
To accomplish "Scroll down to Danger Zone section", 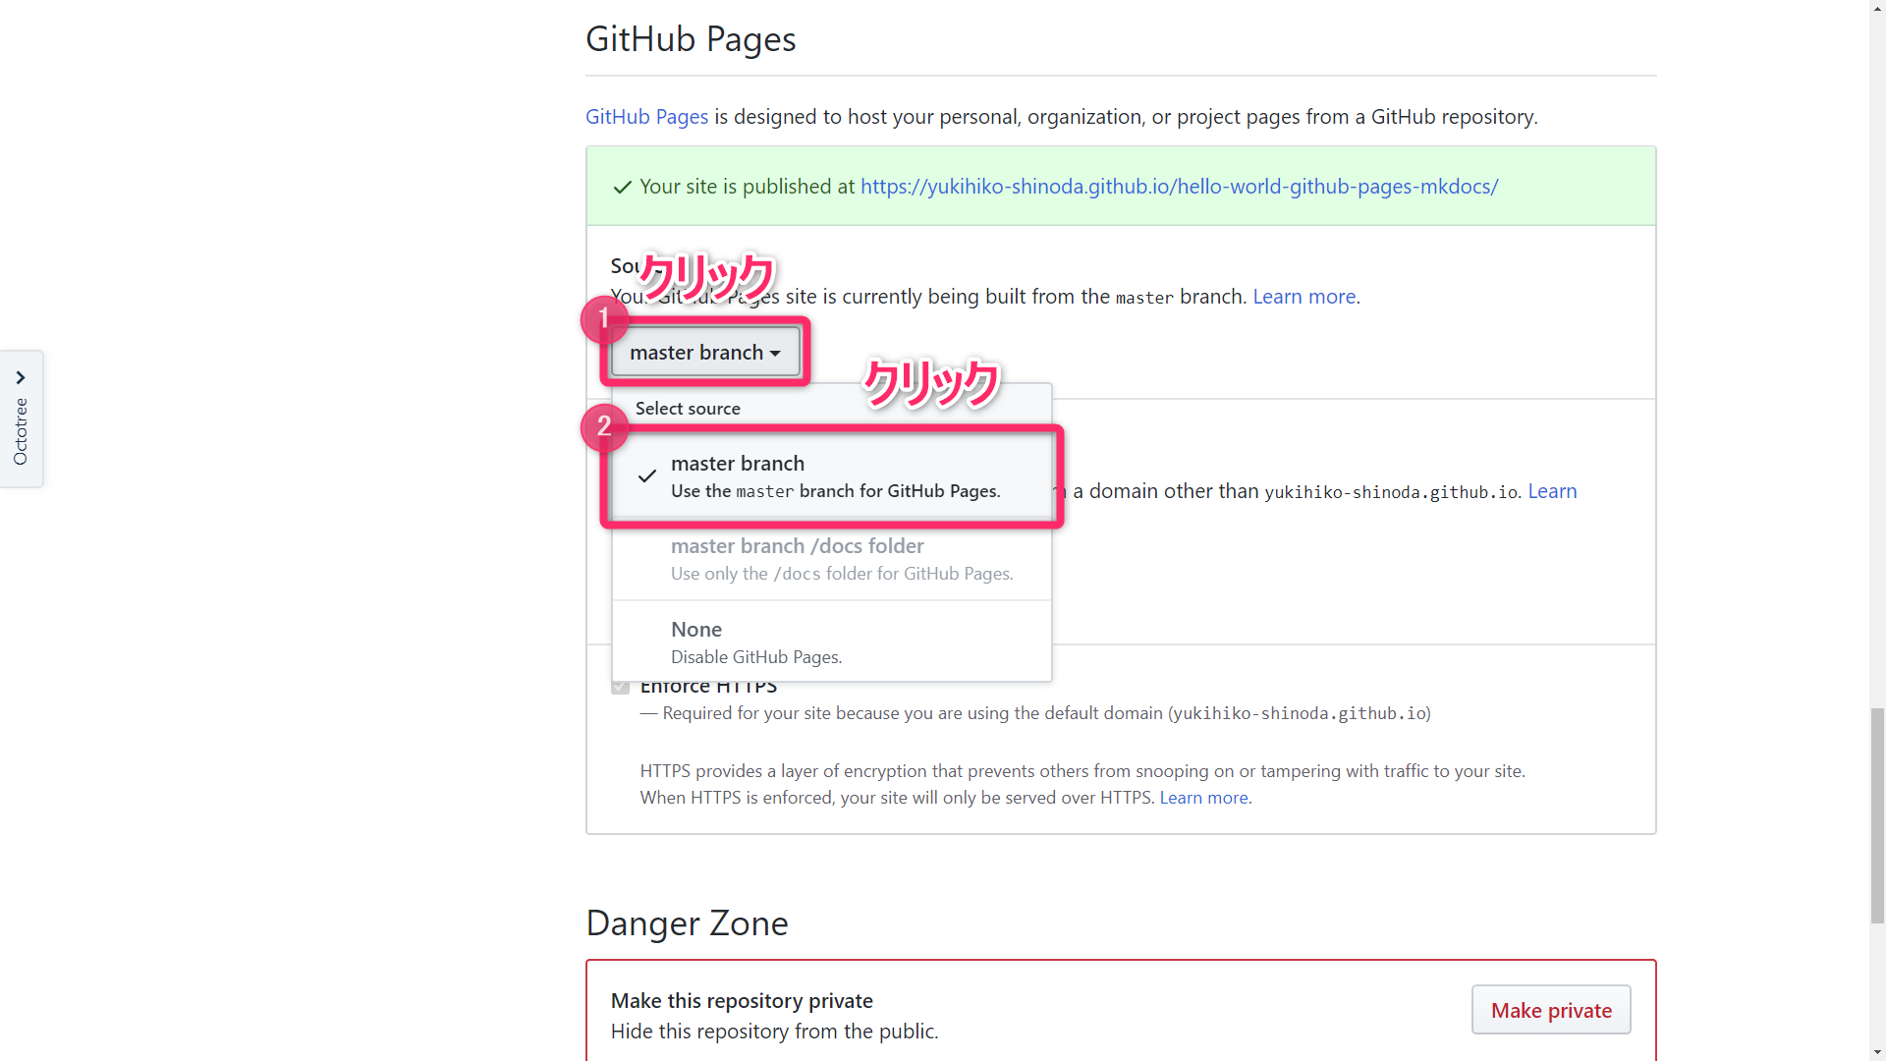I will tap(687, 922).
